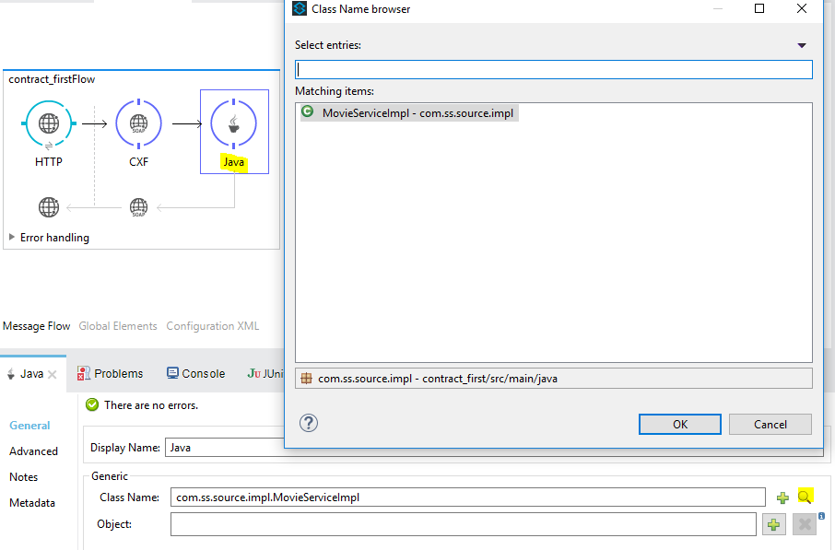The image size is (835, 550).
Task: Confirm with the OK button
Action: (x=680, y=425)
